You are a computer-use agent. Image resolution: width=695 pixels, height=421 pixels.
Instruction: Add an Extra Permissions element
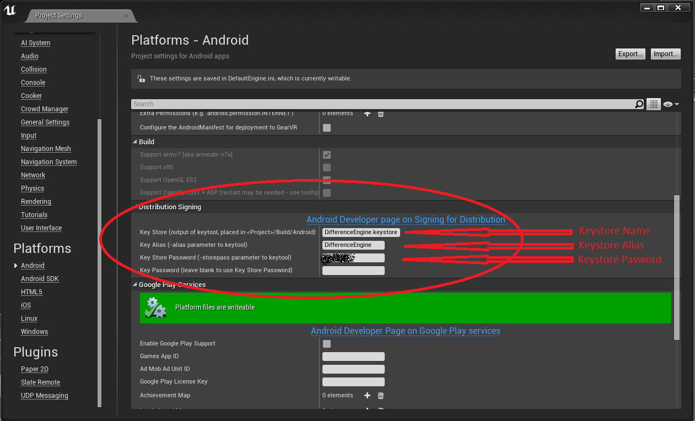368,114
